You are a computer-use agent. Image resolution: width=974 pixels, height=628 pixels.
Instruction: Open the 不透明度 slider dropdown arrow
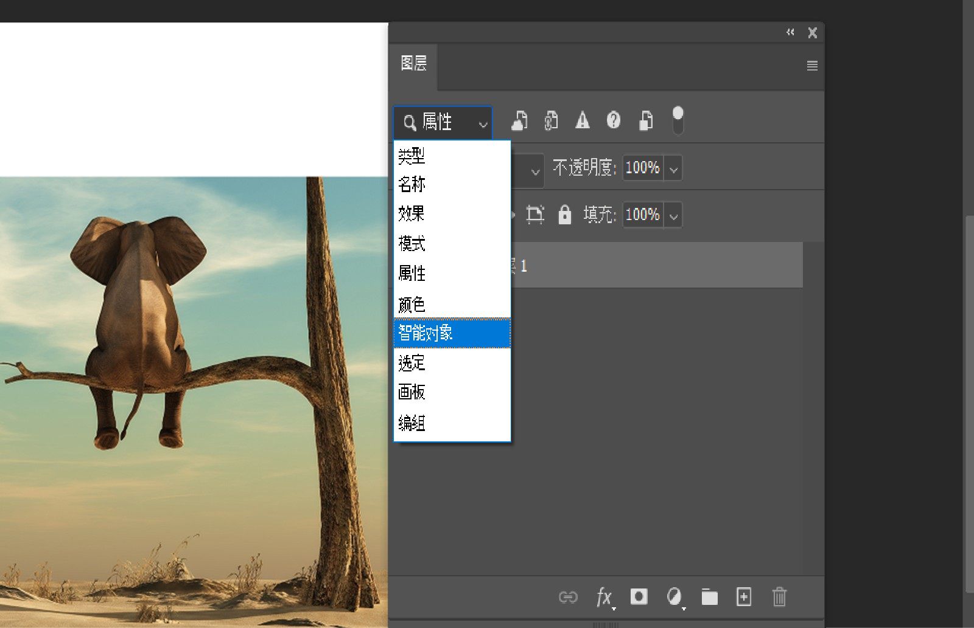(673, 168)
